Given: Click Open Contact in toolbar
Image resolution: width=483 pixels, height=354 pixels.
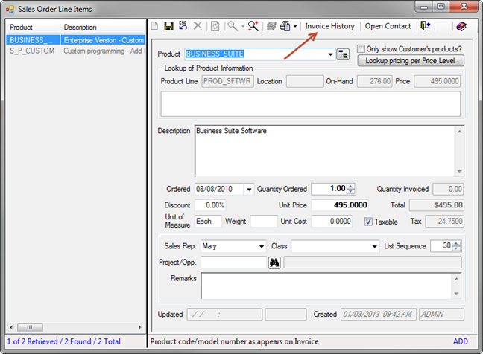Looking at the screenshot, I should coord(388,26).
